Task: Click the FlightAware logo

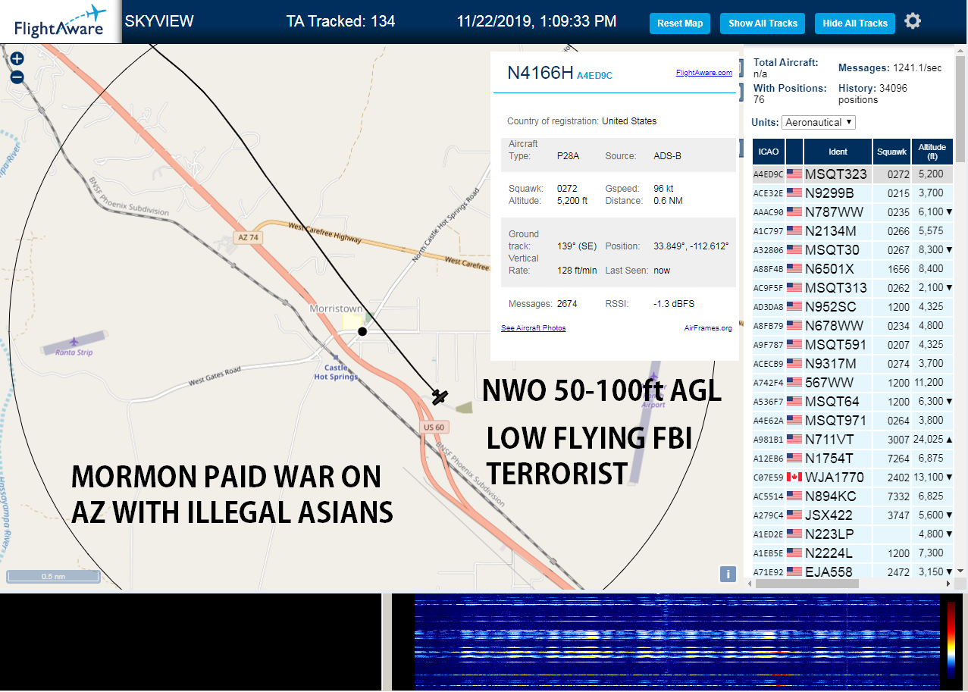Action: (60, 21)
